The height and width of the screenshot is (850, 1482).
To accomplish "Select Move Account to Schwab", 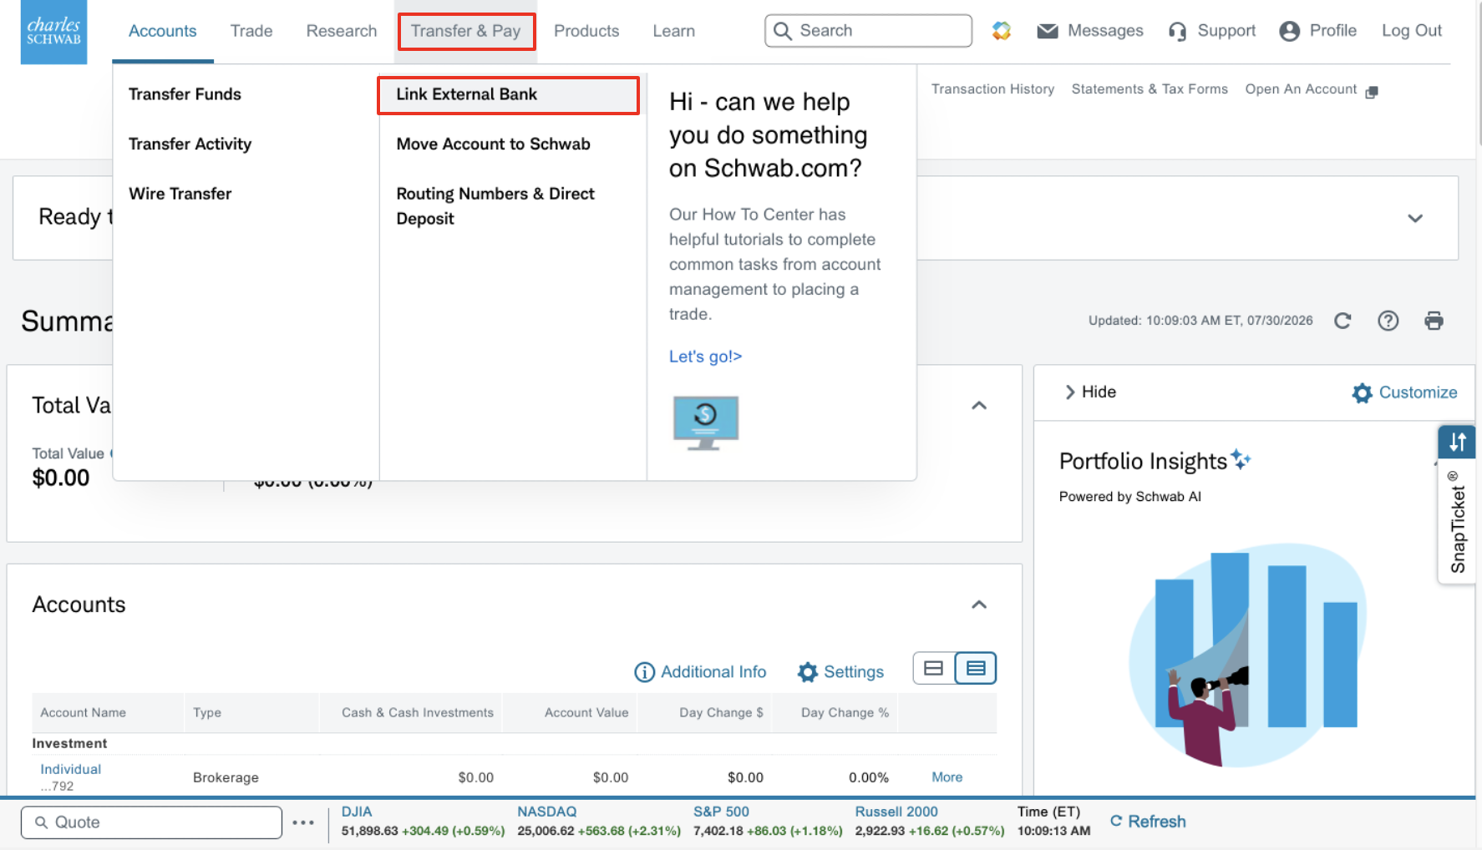I will [493, 144].
